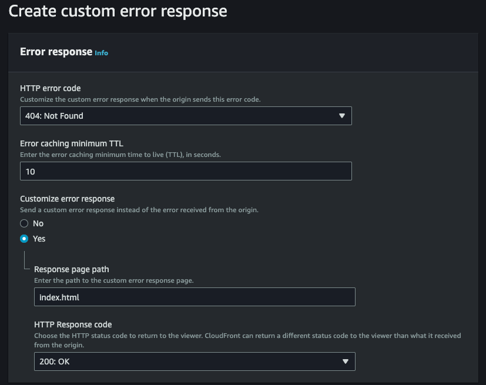
Task: Click the HTTP Response code label
Action: pos(73,324)
